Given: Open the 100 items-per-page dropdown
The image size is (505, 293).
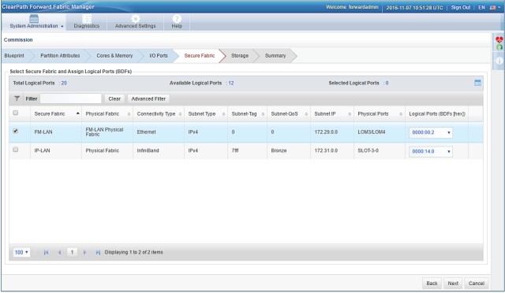Looking at the screenshot, I should (x=21, y=253).
